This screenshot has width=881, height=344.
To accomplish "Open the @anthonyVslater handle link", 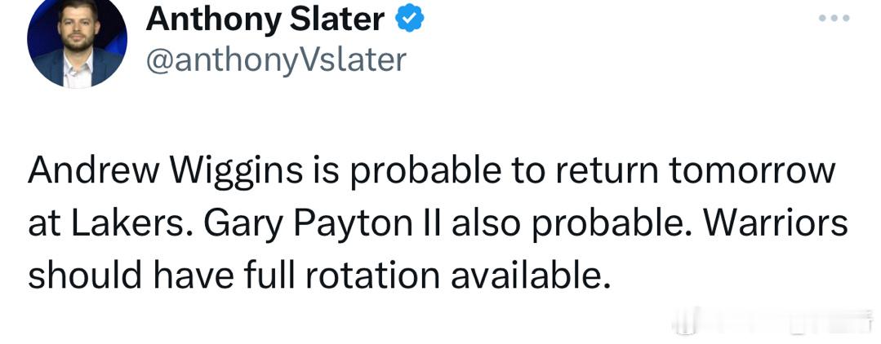I will (276, 59).
